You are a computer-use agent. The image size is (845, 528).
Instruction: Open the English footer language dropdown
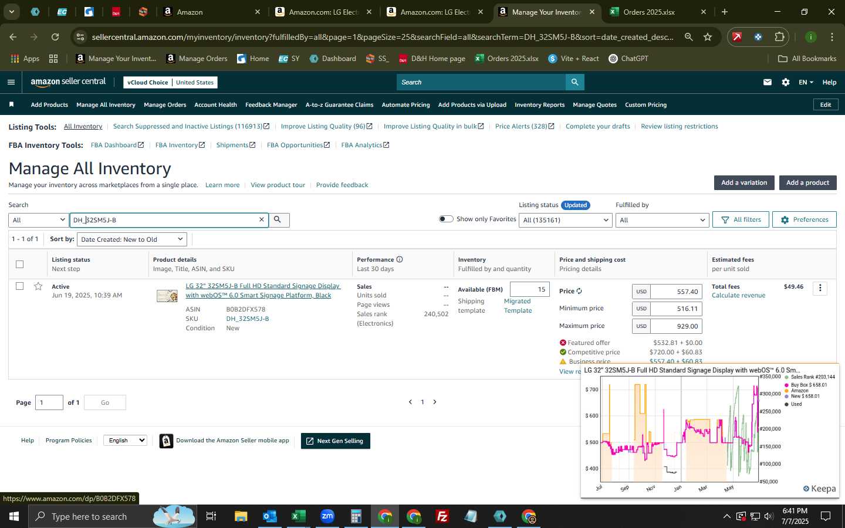point(125,441)
